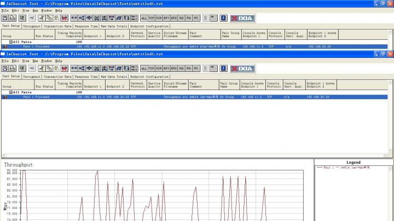Screen dimensions: 394x221
Task: Toggle ALL filter in lower window toolbar
Action: (144, 68)
